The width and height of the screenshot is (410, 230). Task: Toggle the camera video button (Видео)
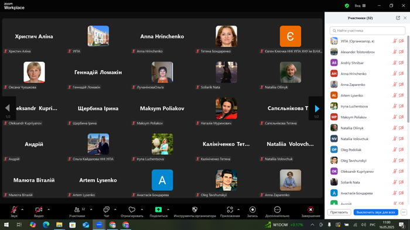[39, 211]
